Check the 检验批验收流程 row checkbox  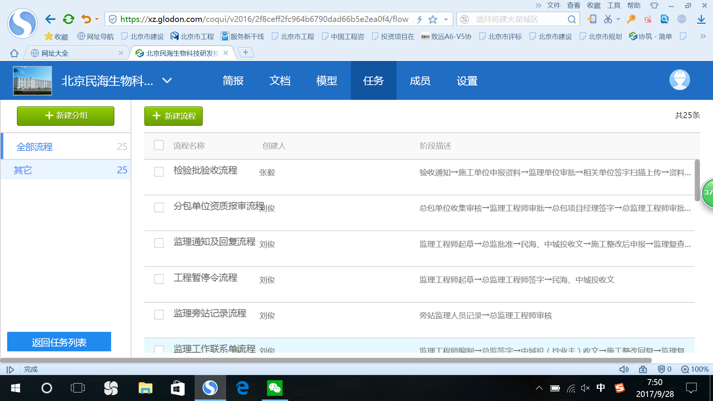click(159, 172)
